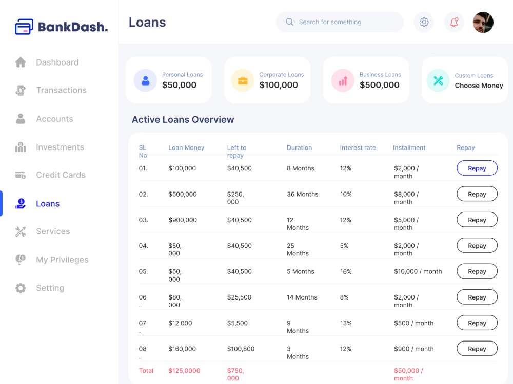
Task: Click the Interest rate column header
Action: (x=358, y=147)
